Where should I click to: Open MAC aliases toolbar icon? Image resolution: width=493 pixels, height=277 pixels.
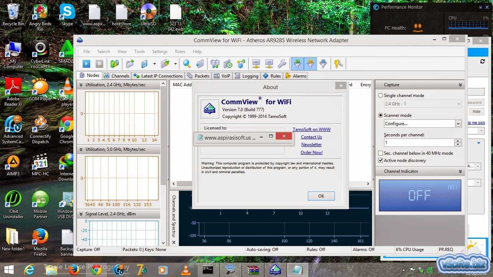tap(256, 64)
